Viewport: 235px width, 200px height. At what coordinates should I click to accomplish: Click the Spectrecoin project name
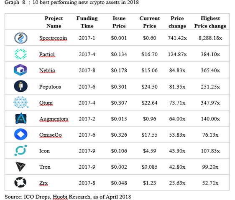click(53, 38)
